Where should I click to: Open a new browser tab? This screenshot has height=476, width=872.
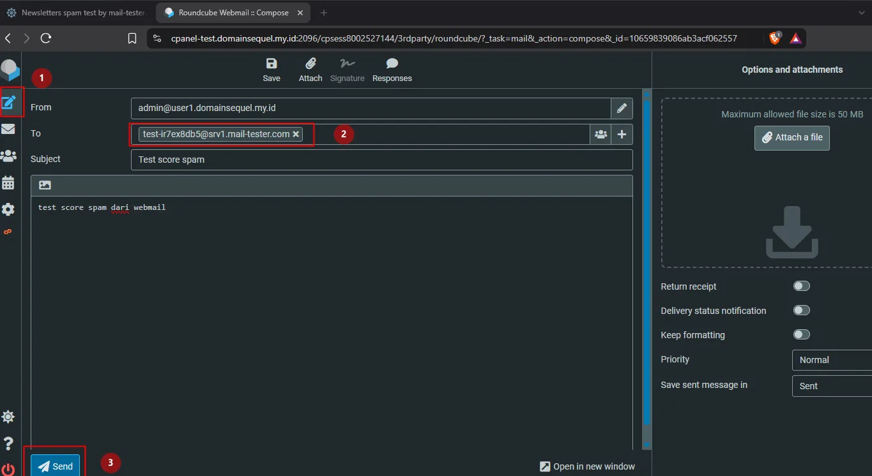(x=324, y=13)
